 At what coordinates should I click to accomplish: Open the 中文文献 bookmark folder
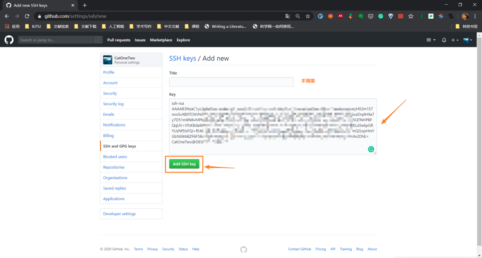(x=168, y=26)
